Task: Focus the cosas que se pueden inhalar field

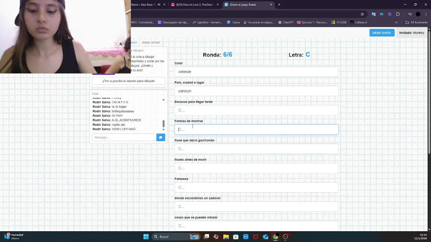Action: point(256,226)
